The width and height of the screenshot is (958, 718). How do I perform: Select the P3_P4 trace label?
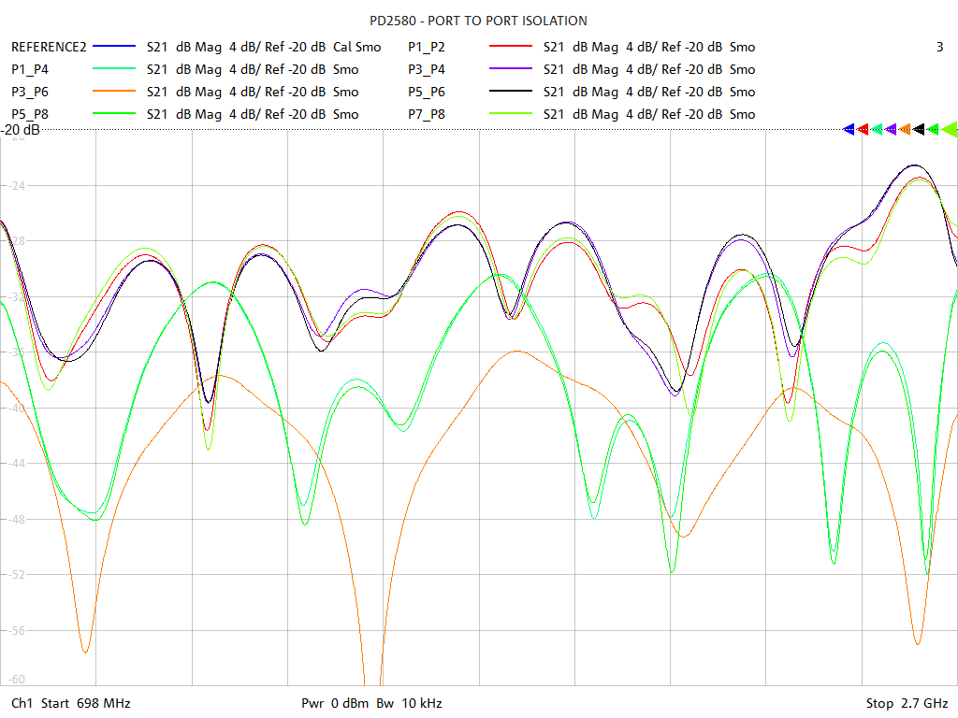point(427,69)
